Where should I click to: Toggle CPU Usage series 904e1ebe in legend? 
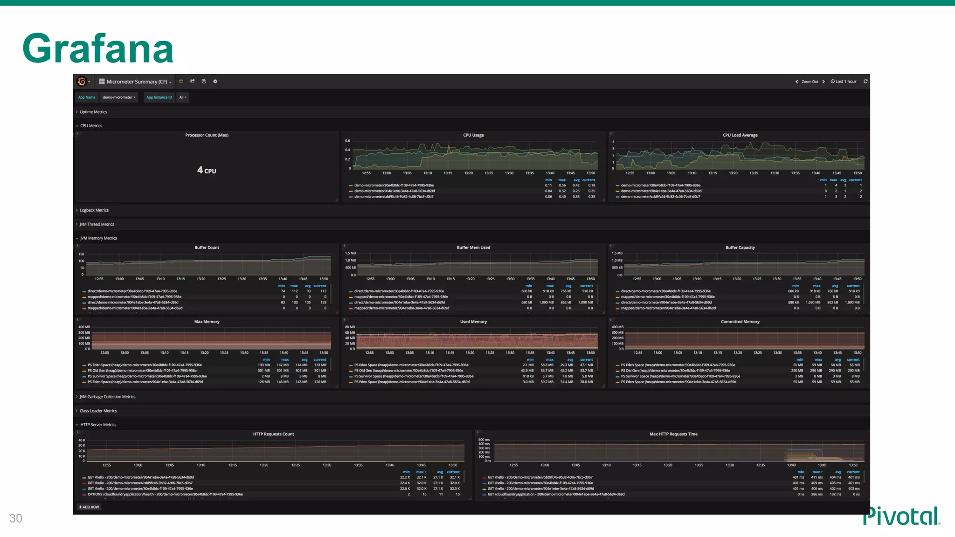tap(394, 191)
